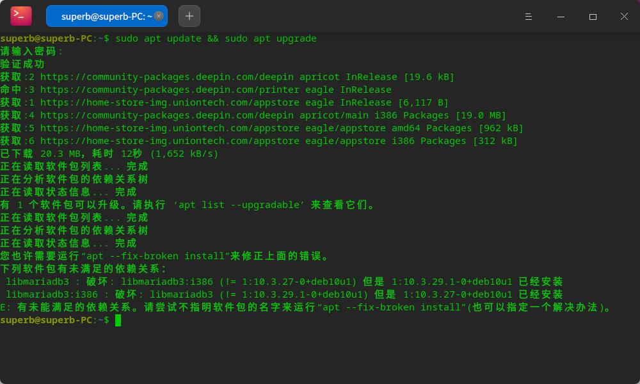Click the 'apt list --upgradable' text
The width and height of the screenshot is (640, 384).
(x=239, y=205)
